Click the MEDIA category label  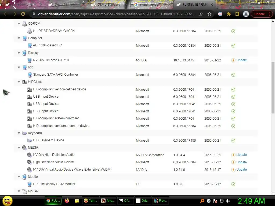33,148
